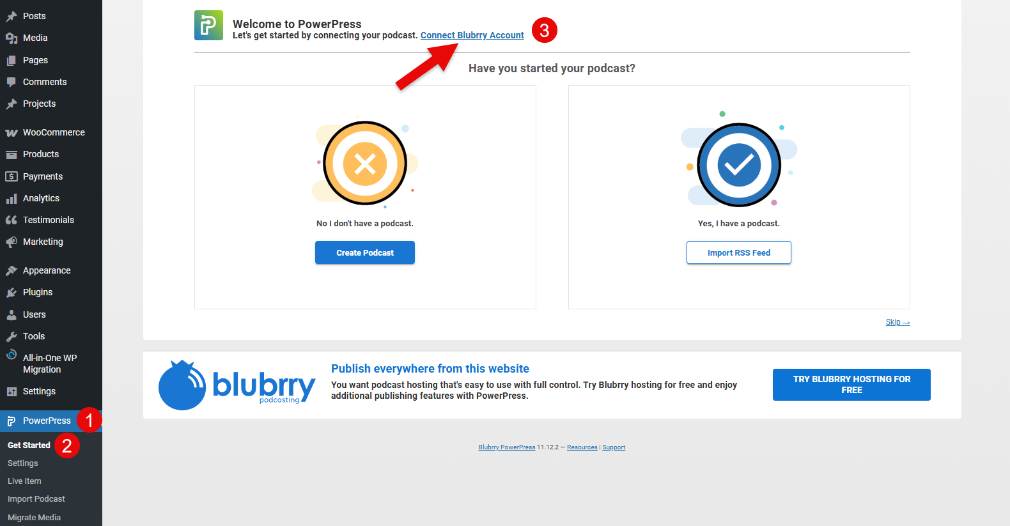Click the Users person icon
The height and width of the screenshot is (526, 1010).
(12, 314)
